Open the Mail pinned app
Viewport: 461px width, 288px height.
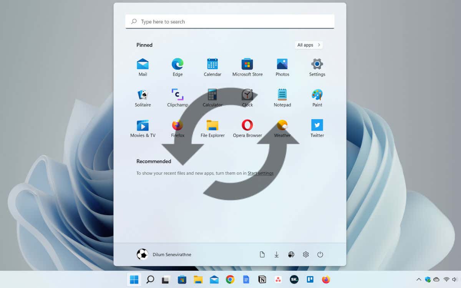point(143,67)
